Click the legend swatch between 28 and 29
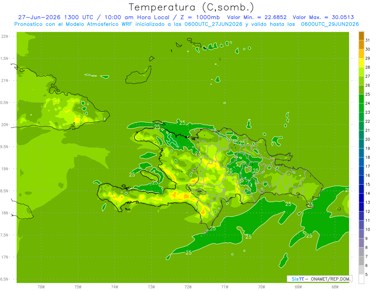 (x=361, y=63)
